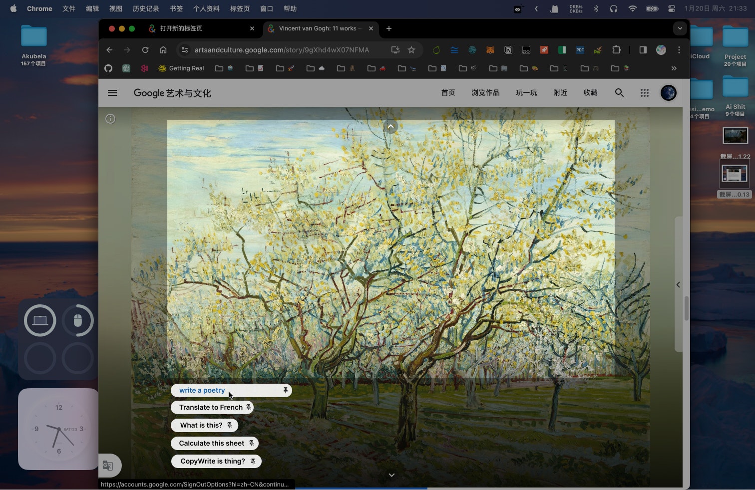Pin the 'What is this?' prompt
Screen dimensions: 755x490
[230, 425]
